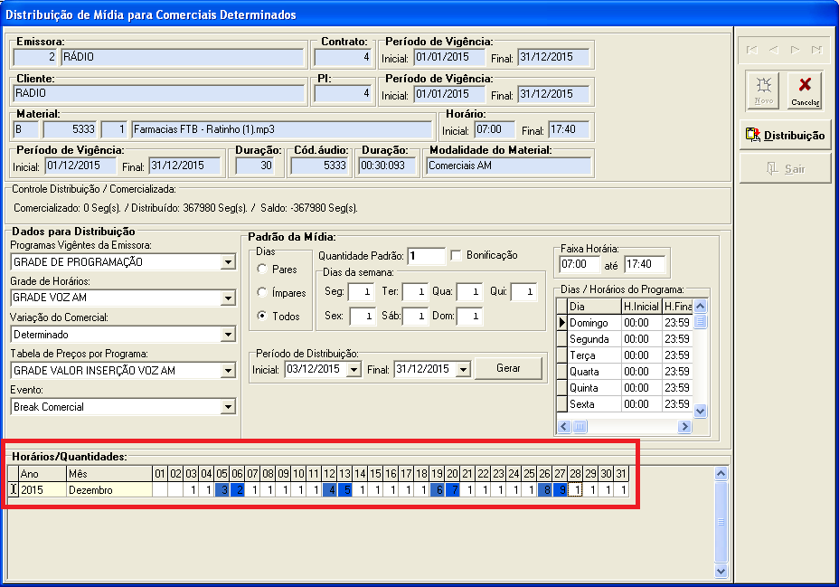839x587 pixels.
Task: Enable the Bonificação checkbox
Action: 457,256
